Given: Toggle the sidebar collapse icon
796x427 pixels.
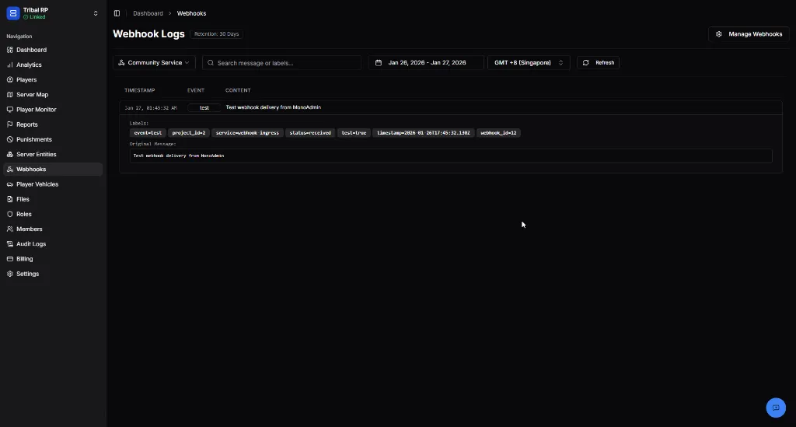Looking at the screenshot, I should (x=117, y=13).
